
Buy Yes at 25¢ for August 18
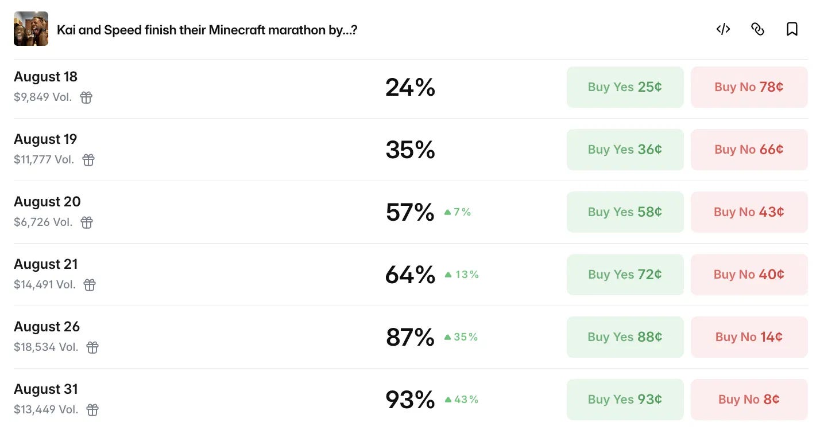point(625,87)
